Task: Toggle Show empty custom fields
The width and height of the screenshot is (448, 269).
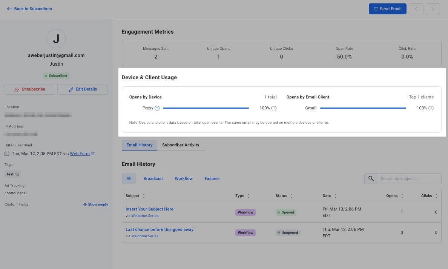Action: coord(96,204)
